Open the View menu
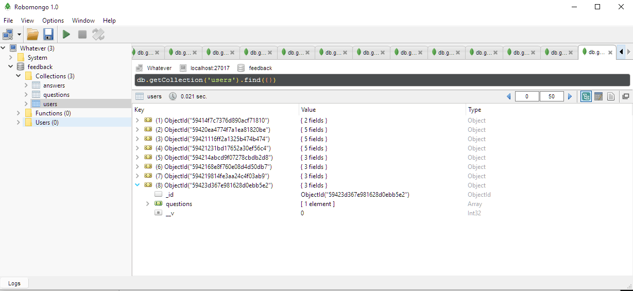Viewport: 633px width, 291px height. point(27,21)
